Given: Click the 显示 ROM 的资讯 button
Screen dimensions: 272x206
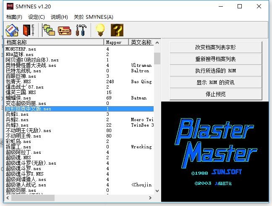Looking at the screenshot, I should [x=216, y=82].
